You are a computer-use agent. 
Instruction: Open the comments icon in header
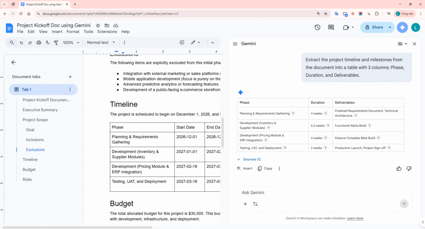pos(331,27)
